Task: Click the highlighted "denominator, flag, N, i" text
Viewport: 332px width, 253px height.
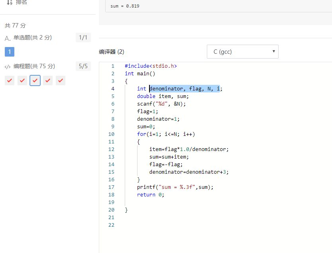Action: tap(184, 89)
